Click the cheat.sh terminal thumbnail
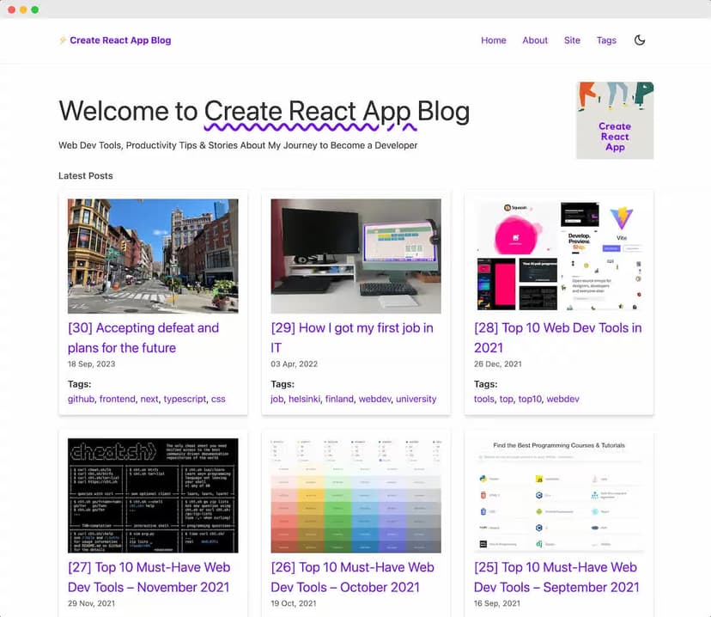The width and height of the screenshot is (711, 617). [x=153, y=496]
